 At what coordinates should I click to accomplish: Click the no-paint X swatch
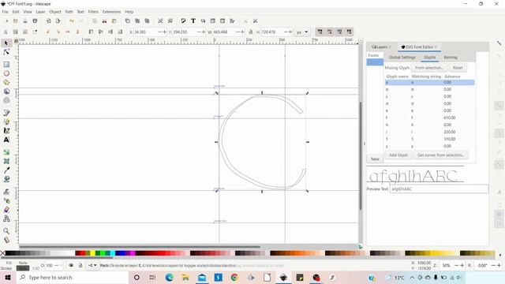pyautogui.click(x=2, y=253)
